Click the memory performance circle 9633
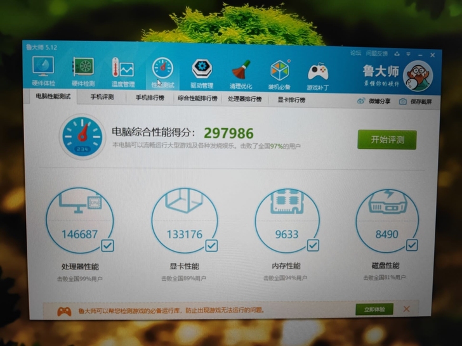The width and height of the screenshot is (462, 346). [287, 221]
